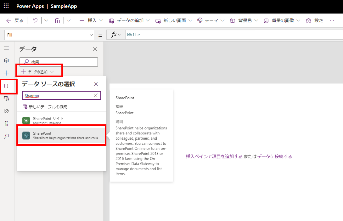Click the formula bar containing White
The width and height of the screenshot is (343, 221).
tap(234, 35)
